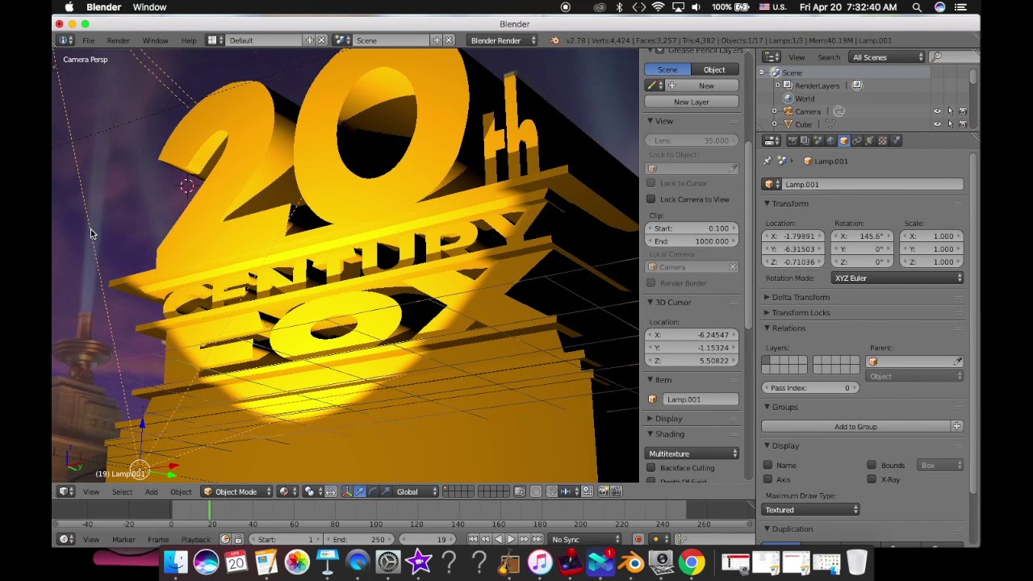Viewport: 1033px width, 581px height.
Task: Open the Playback menu in timeline
Action: (195, 539)
